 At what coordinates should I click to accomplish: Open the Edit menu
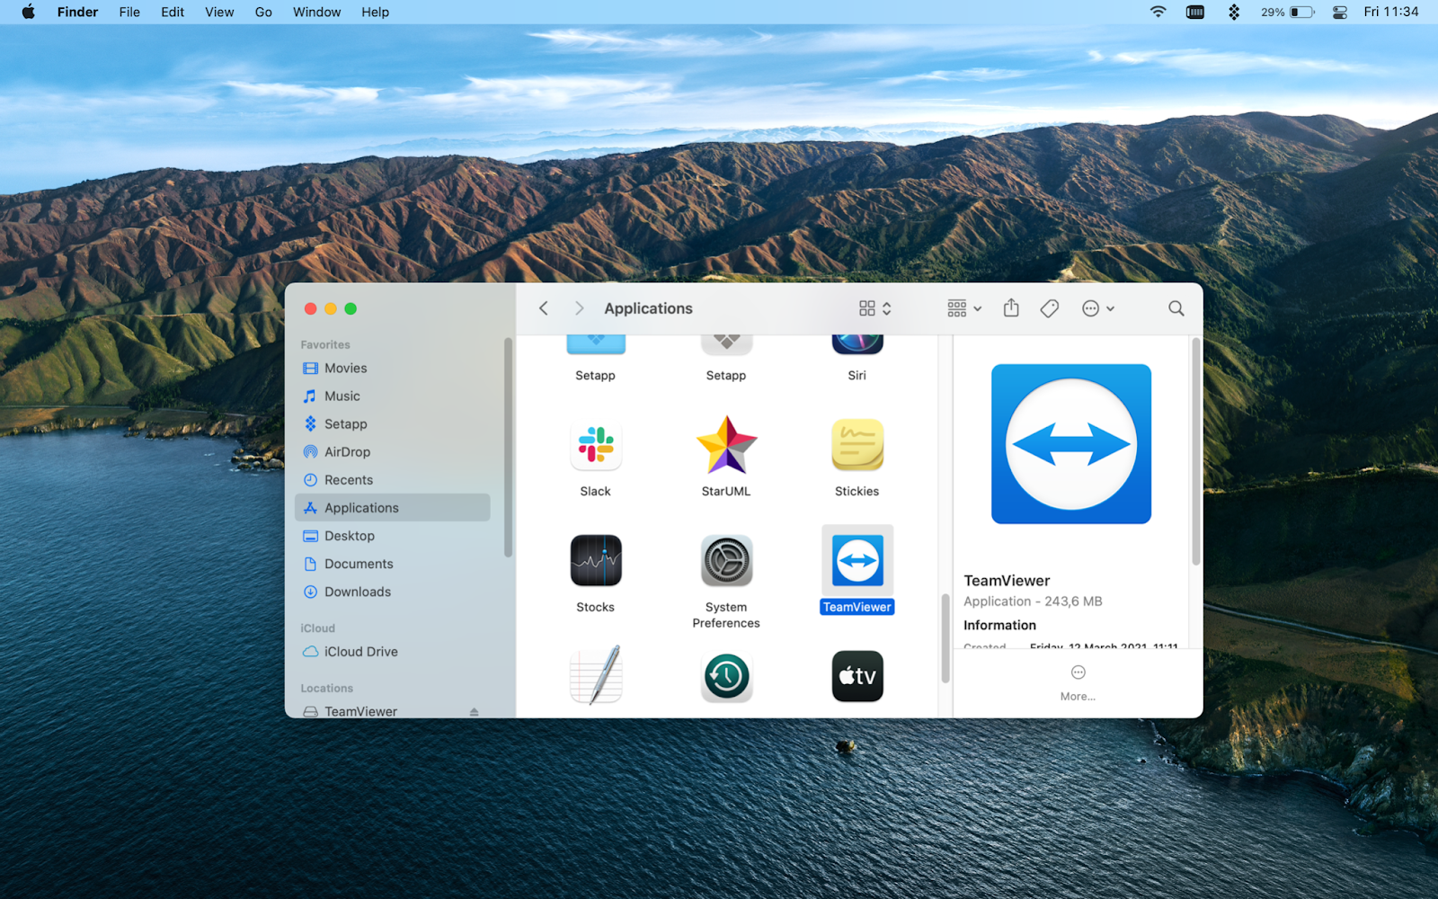point(173,12)
